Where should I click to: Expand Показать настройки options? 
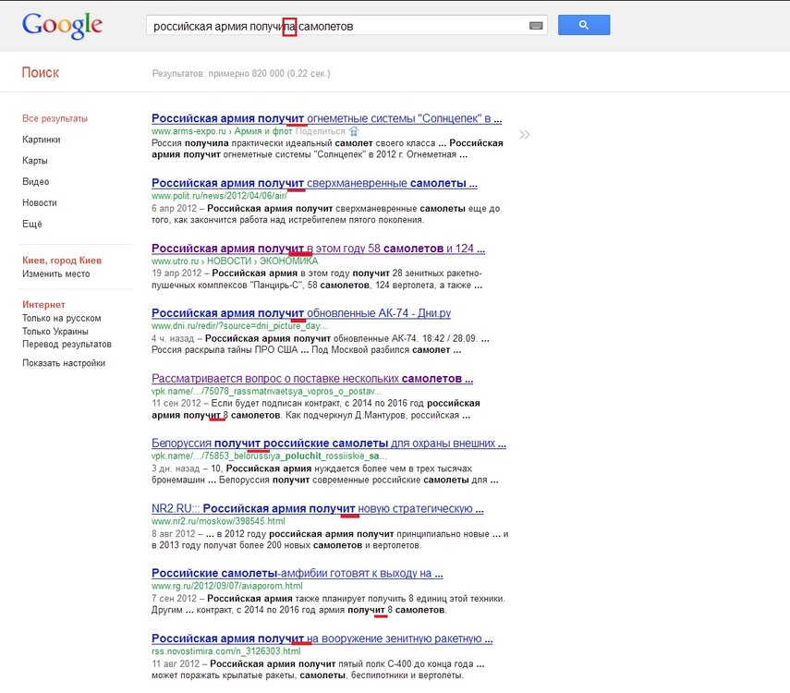[64, 363]
